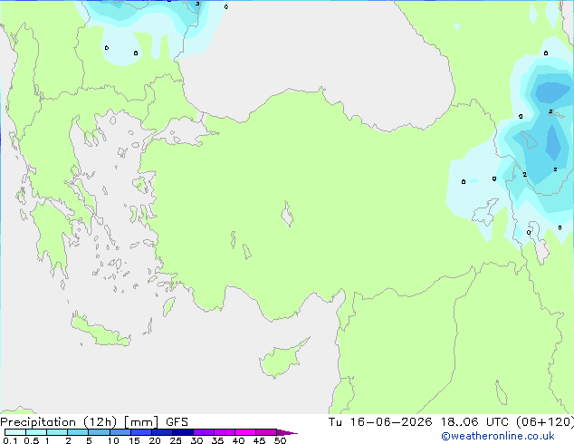Image resolution: width=574 pixels, height=444 pixels.
Task: Click the 25–30 mm dark blue legend box
Action: pyautogui.click(x=182, y=432)
